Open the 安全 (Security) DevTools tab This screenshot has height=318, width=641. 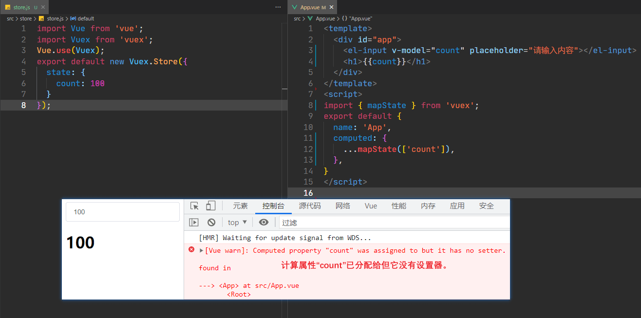point(487,206)
